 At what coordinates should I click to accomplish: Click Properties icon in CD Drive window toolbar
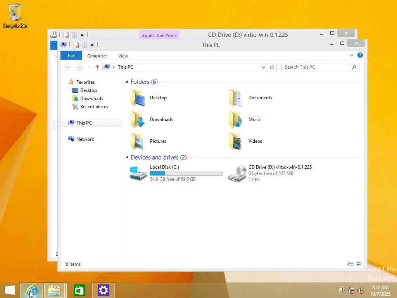[66, 35]
